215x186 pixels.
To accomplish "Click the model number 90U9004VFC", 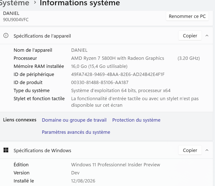I will [x=16, y=20].
